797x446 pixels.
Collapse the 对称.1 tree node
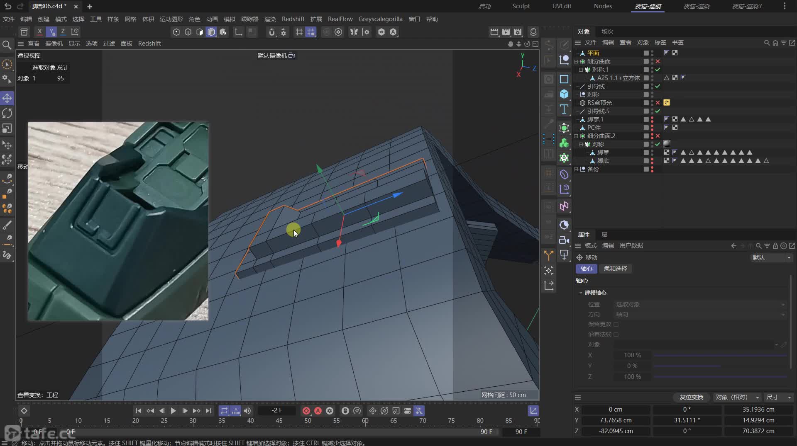tap(581, 70)
